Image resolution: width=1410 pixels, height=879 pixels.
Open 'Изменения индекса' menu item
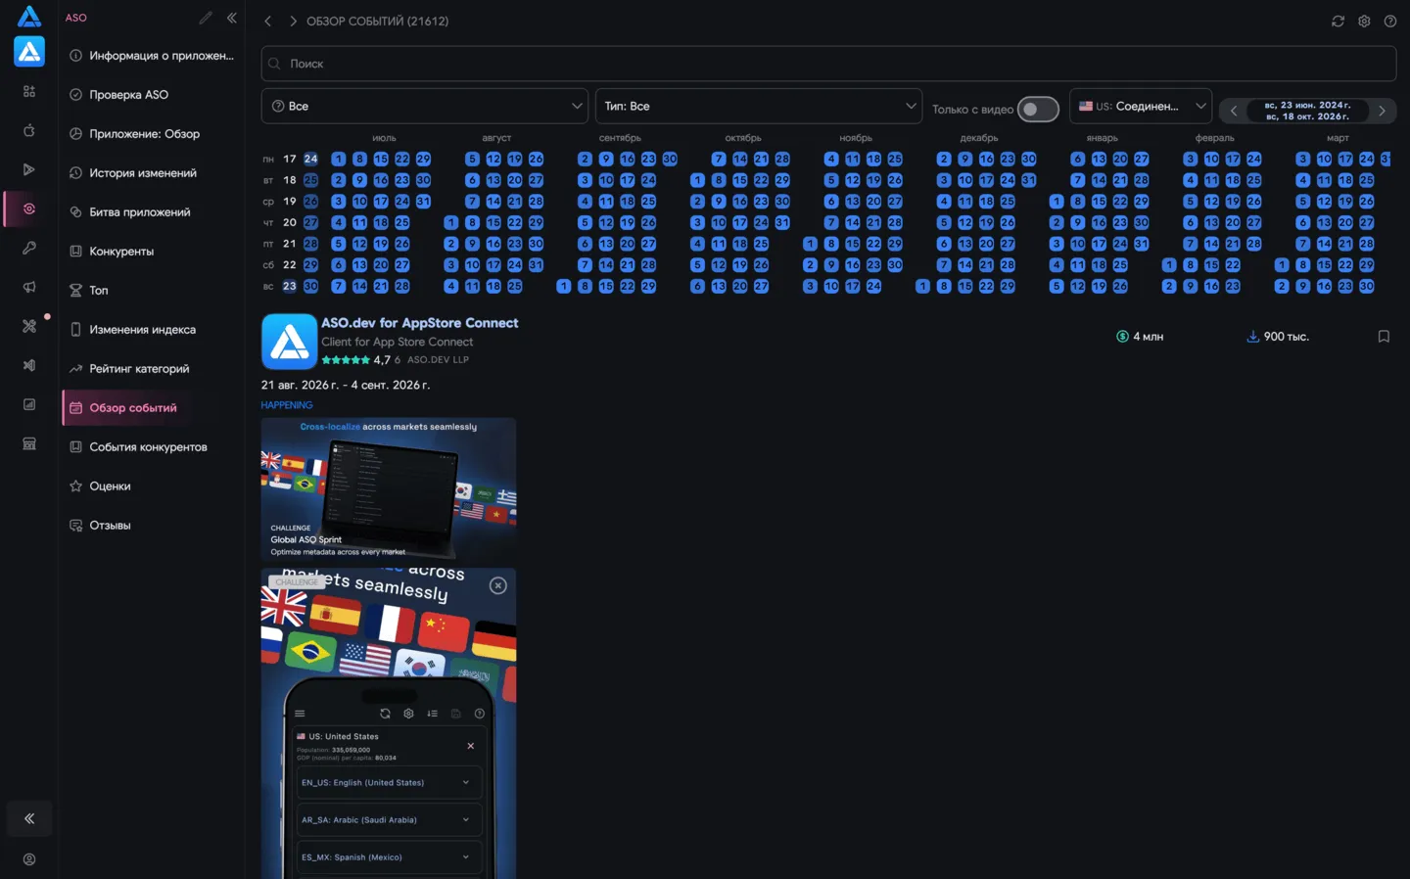point(152,330)
